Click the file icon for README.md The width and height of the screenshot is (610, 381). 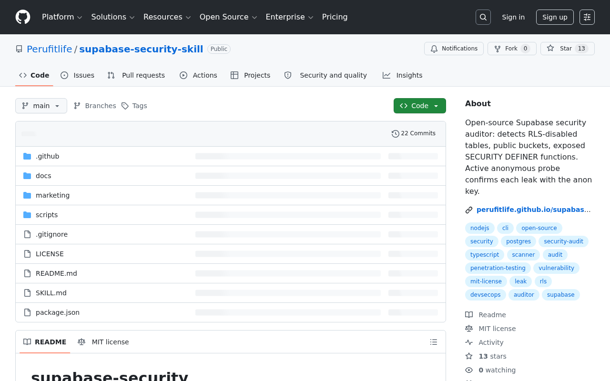(27, 273)
